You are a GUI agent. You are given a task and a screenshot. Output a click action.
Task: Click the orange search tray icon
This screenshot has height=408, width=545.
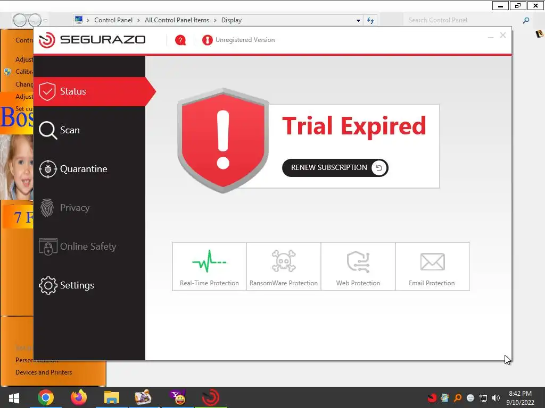(x=458, y=397)
